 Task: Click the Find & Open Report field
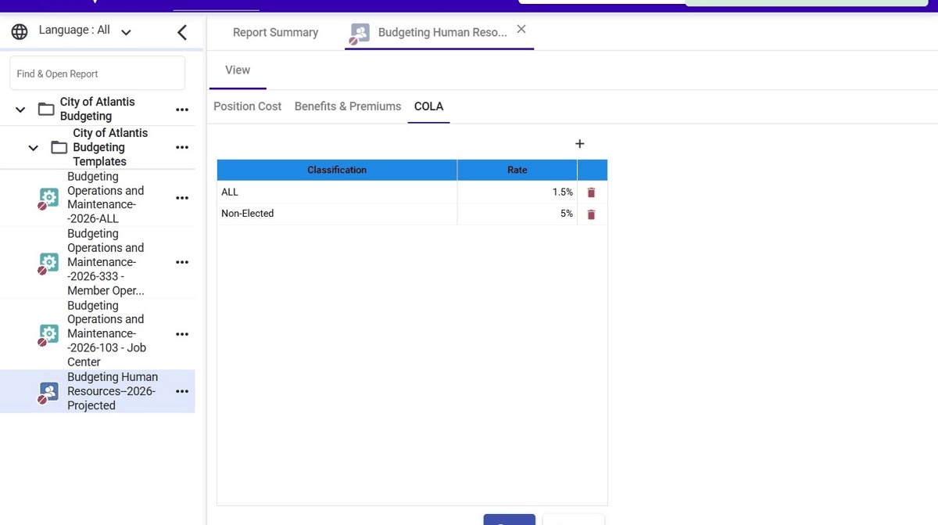tap(98, 74)
